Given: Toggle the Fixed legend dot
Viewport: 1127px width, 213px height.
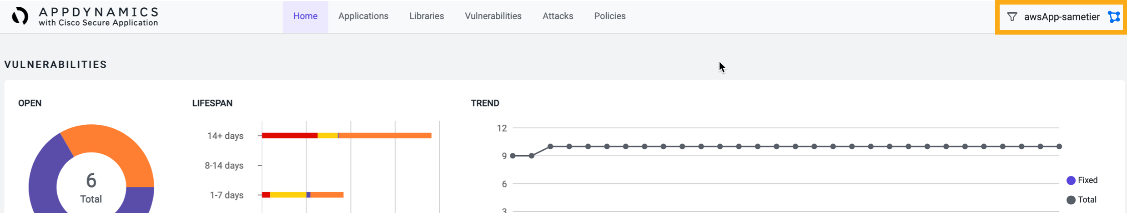Looking at the screenshot, I should [1071, 180].
